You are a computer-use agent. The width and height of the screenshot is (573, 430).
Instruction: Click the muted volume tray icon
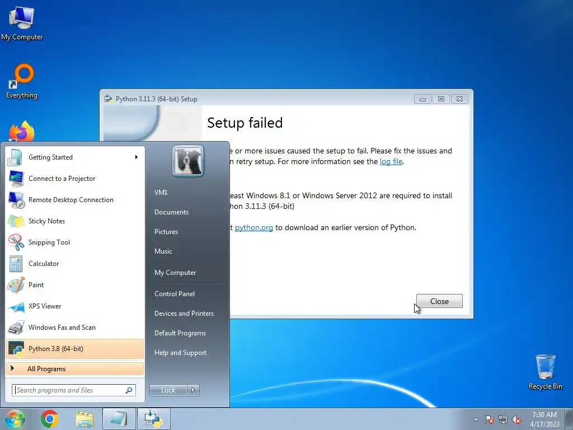coord(516,419)
